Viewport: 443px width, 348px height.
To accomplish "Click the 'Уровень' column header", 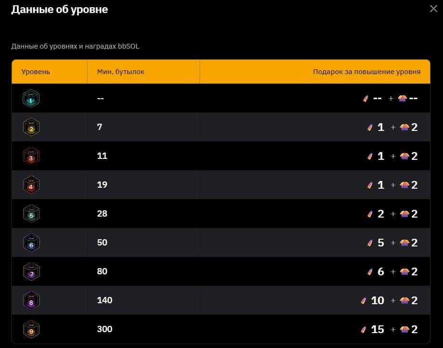I will (36, 72).
